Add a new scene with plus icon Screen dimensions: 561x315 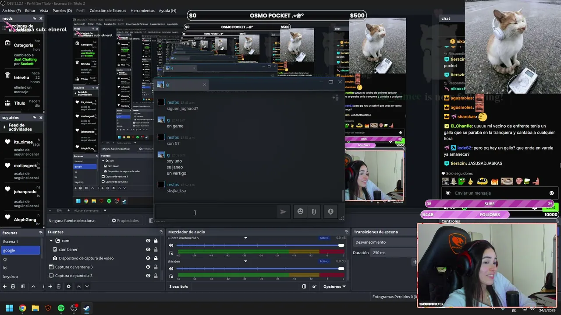tap(5, 287)
